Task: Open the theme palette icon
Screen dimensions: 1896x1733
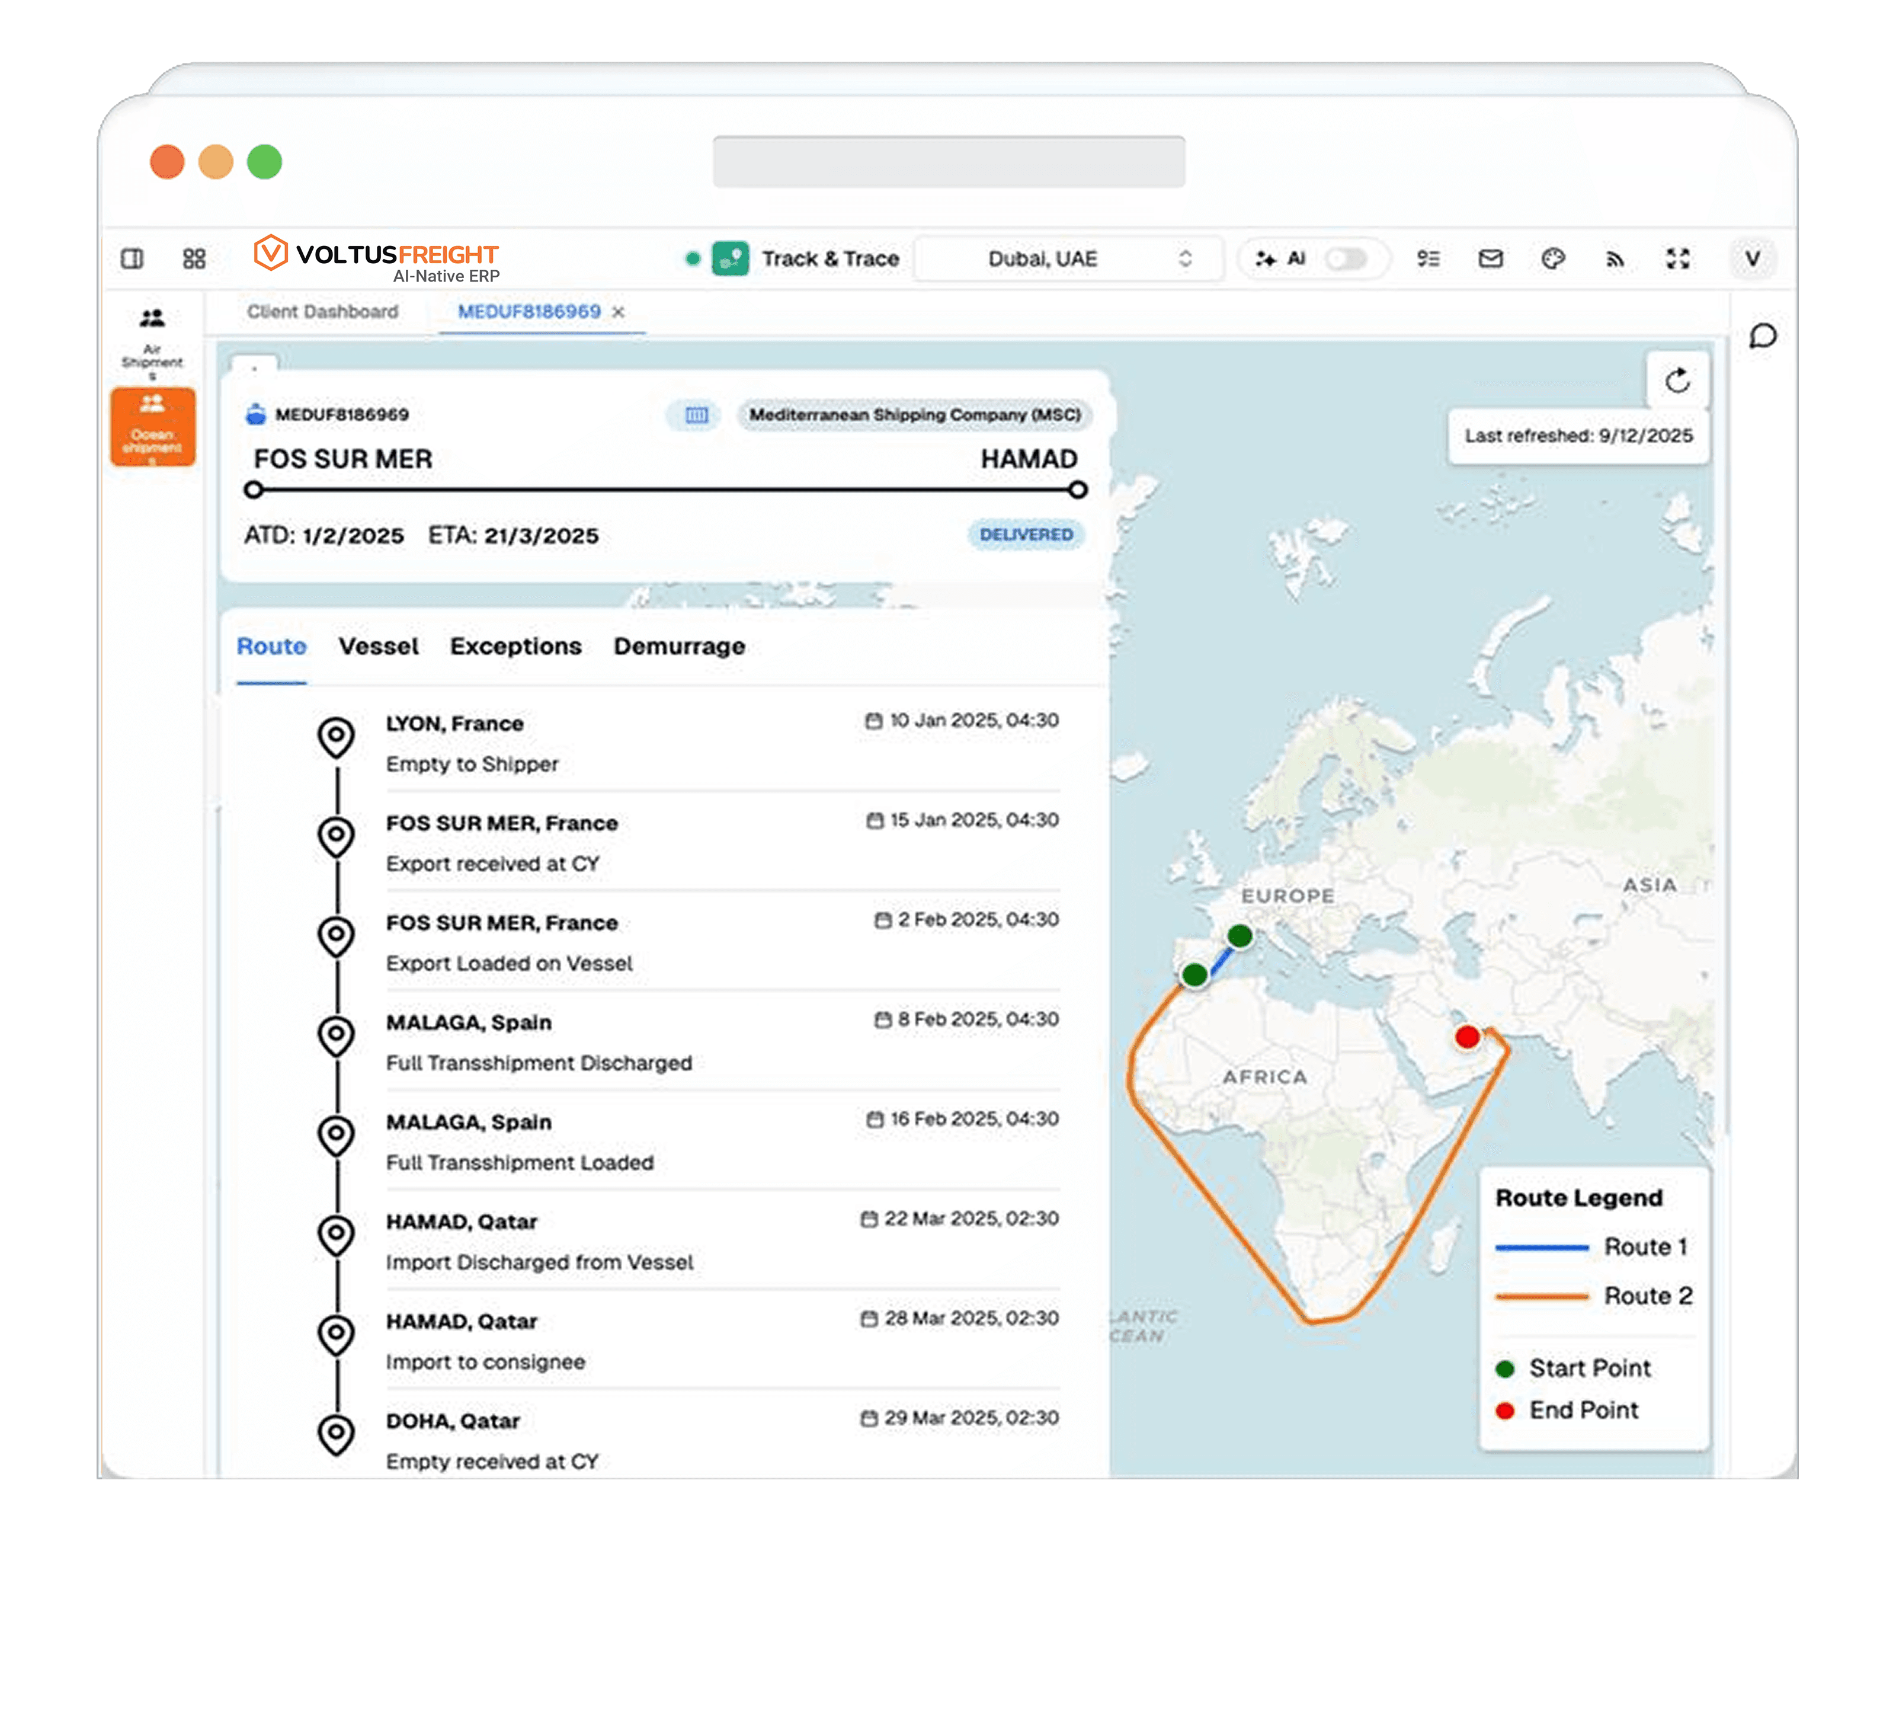Action: [x=1553, y=259]
